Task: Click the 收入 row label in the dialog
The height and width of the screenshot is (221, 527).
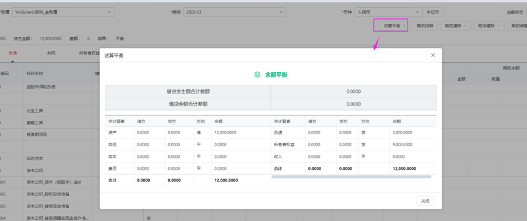Action: (x=278, y=157)
